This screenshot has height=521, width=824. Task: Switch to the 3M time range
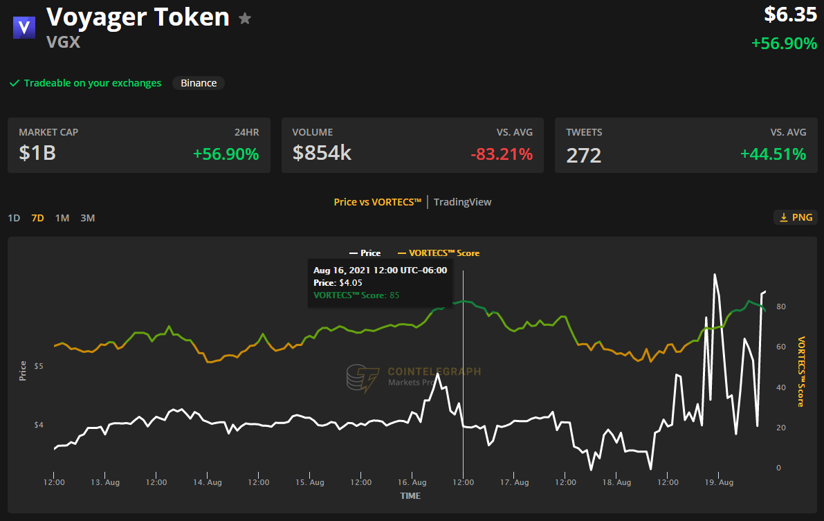87,218
